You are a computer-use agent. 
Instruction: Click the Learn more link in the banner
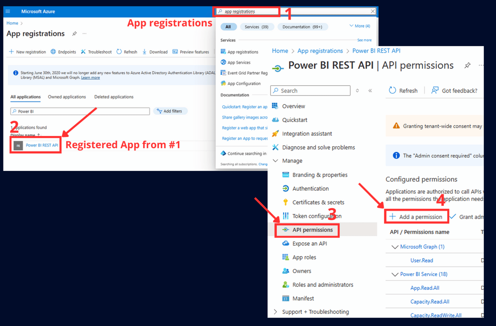[x=91, y=78]
